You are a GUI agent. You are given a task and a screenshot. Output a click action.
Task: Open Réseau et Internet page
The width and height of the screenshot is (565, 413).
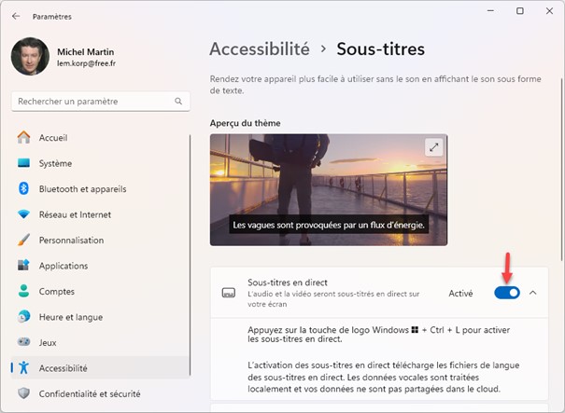(100, 214)
